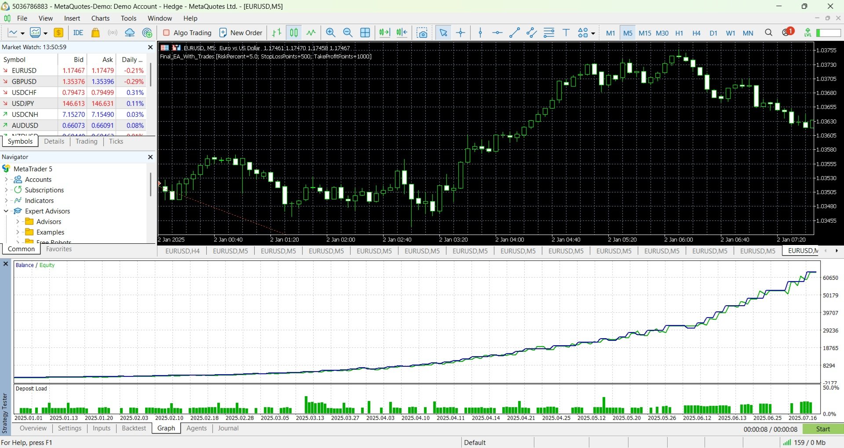The width and height of the screenshot is (844, 448).
Task: Click the memory usage progress bar
Action: click(829, 33)
